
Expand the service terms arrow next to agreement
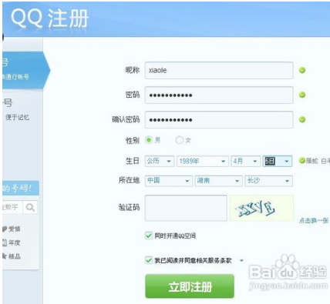pos(241,261)
